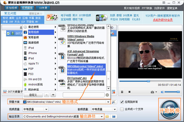The height and width of the screenshot is (122, 184).
Task: Select 高清视频 HD video category
Action: [39, 43]
